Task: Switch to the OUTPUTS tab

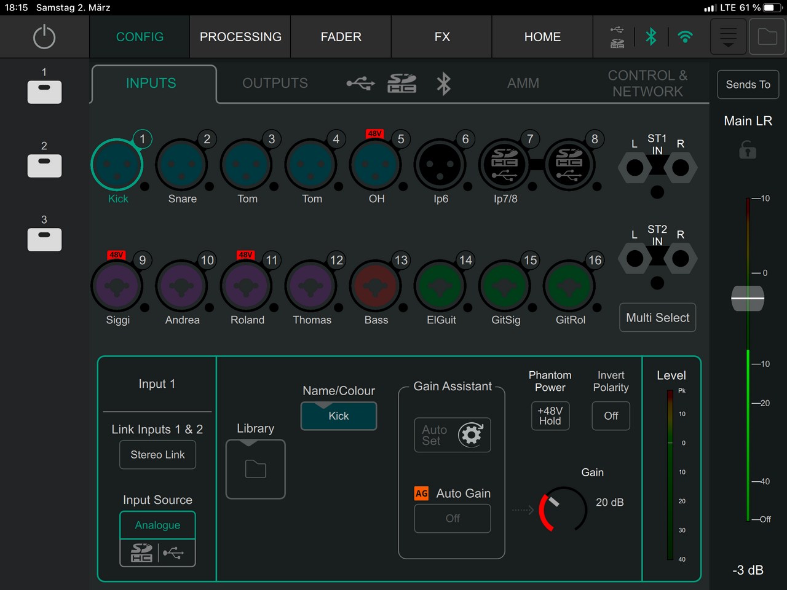Action: 275,84
